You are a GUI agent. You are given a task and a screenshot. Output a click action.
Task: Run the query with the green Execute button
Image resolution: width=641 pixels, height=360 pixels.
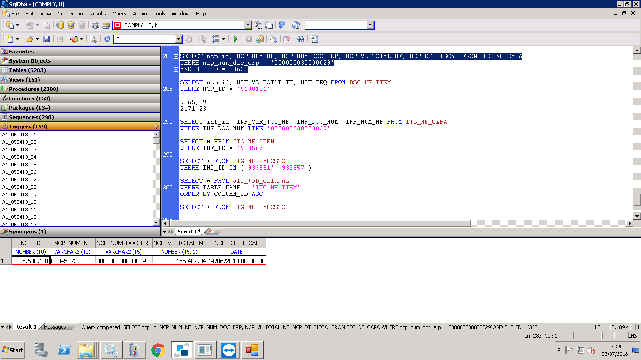pos(235,39)
